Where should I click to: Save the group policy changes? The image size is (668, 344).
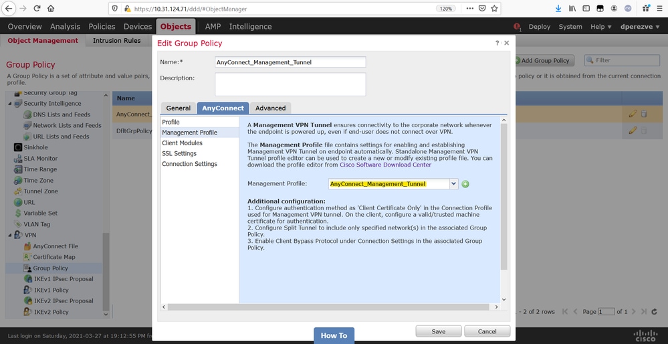pos(439,331)
